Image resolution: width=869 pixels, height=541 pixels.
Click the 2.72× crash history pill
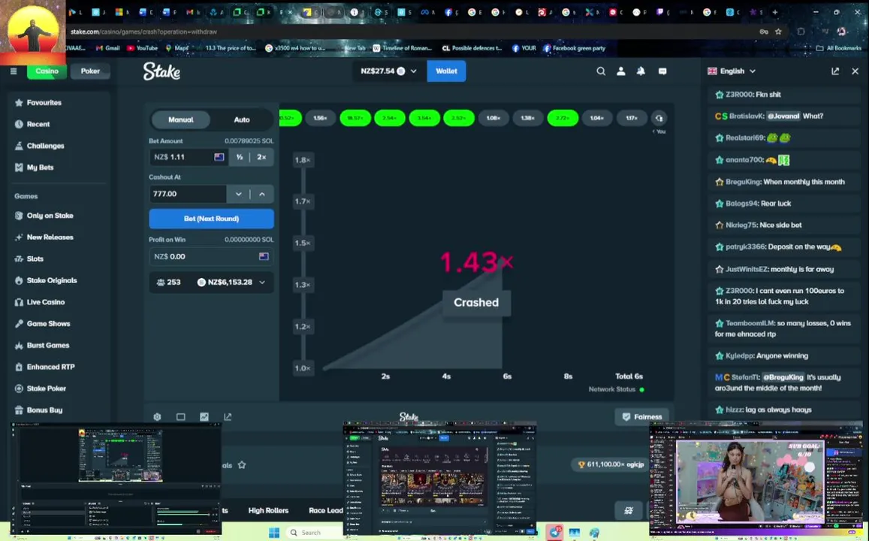coord(563,118)
